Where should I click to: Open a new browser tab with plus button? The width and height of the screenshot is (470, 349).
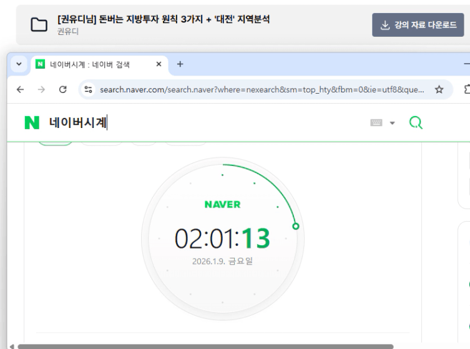tap(180, 64)
